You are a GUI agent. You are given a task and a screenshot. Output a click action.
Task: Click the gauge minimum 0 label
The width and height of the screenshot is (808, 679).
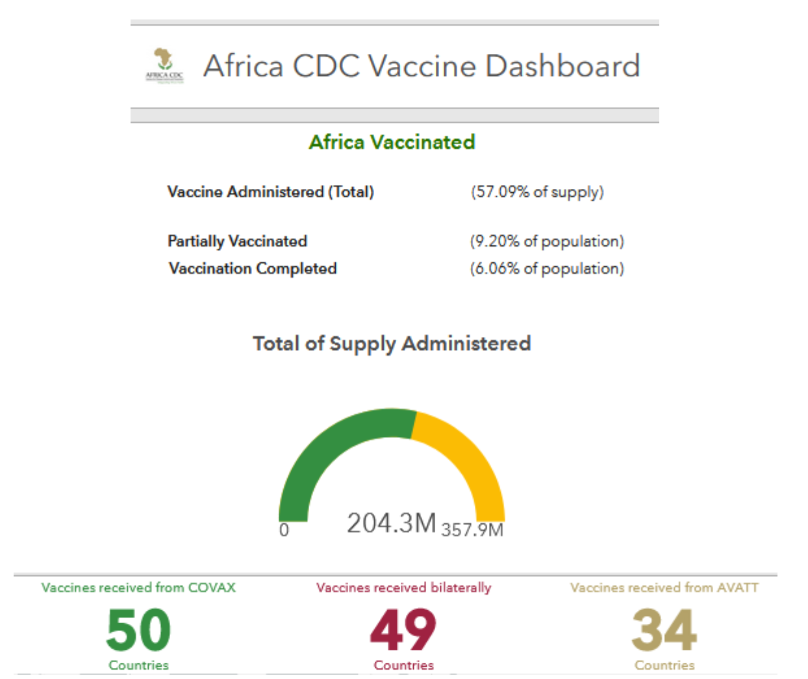(284, 530)
